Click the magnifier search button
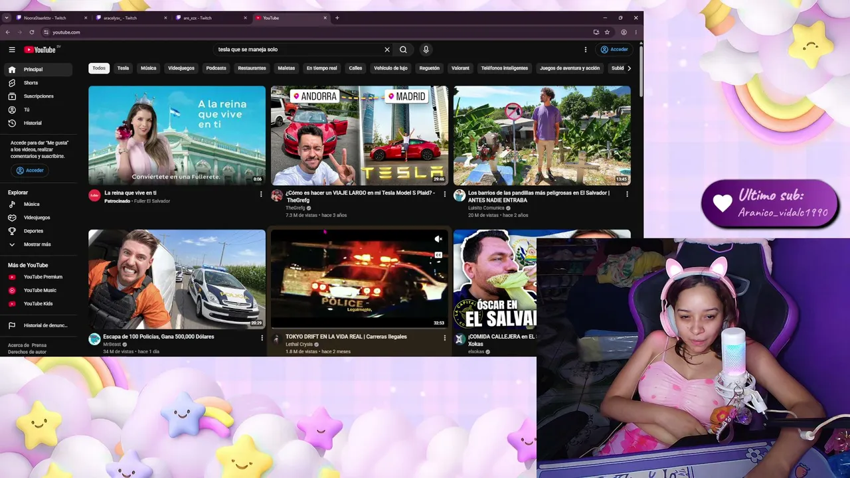The height and width of the screenshot is (478, 850). (x=403, y=50)
